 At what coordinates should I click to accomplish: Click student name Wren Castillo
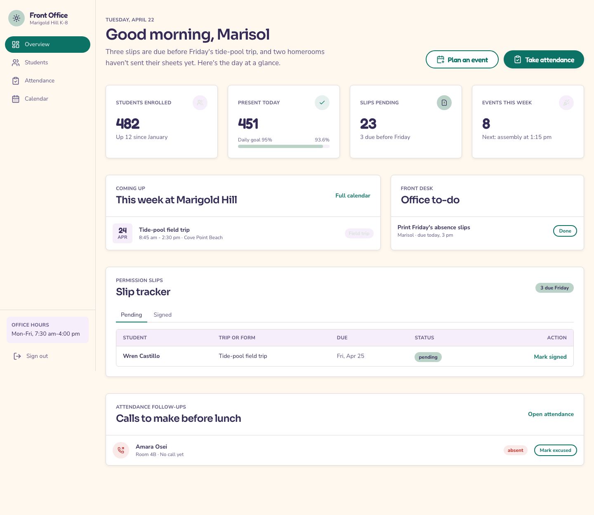(141, 356)
